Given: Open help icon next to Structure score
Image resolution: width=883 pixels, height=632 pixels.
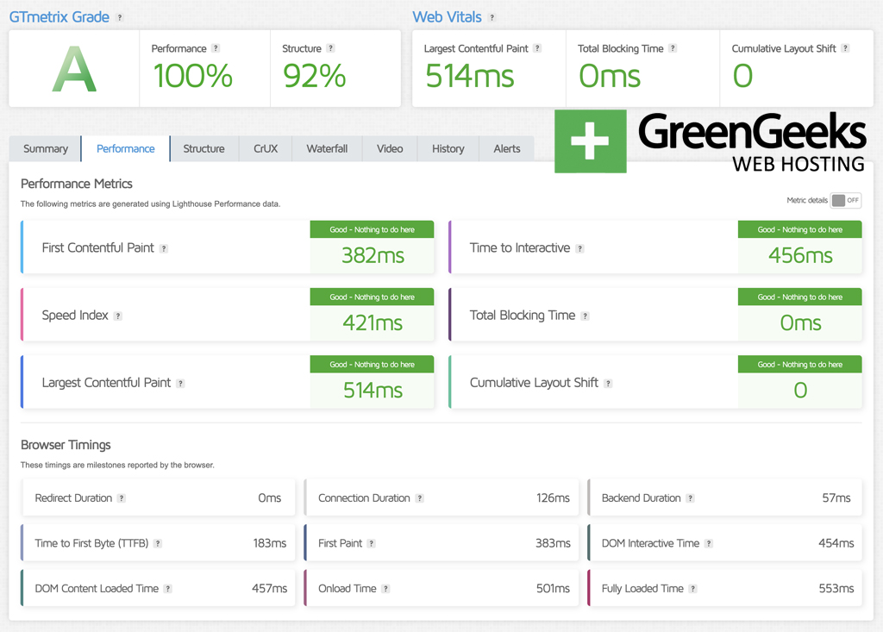Looking at the screenshot, I should click(330, 48).
